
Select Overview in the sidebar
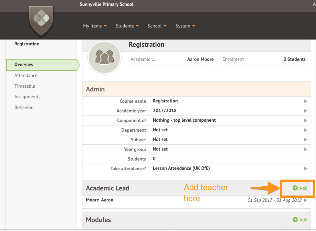pyautogui.click(x=24, y=65)
